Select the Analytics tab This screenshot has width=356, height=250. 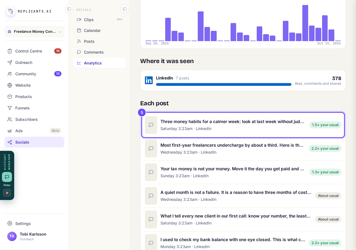click(x=99, y=63)
